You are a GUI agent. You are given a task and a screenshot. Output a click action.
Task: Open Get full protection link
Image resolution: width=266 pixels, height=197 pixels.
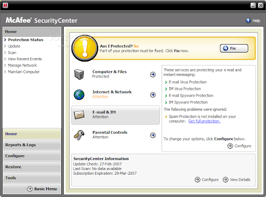coord(204,121)
